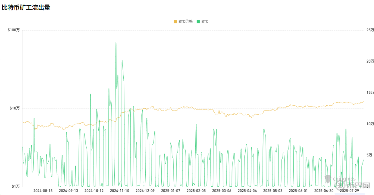Select the 2025-06-01 date label

[x=298, y=191]
